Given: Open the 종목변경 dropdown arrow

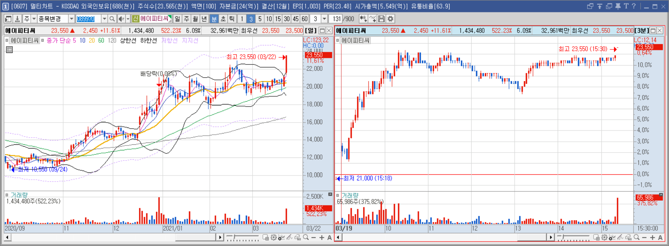Looking at the screenshot, I should pos(71,19).
